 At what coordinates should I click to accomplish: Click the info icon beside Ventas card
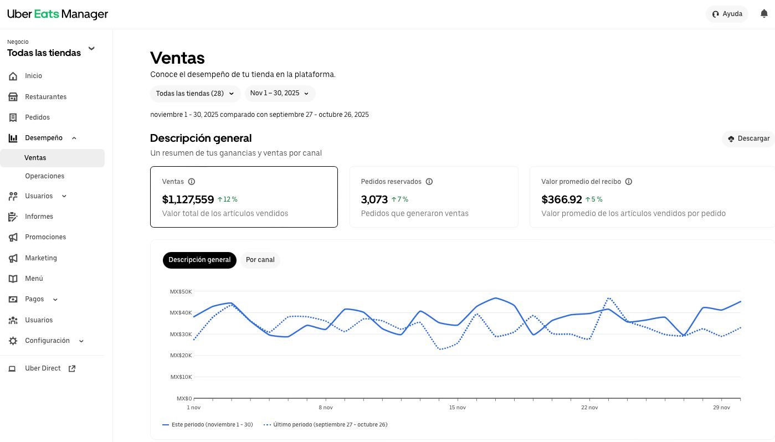point(192,182)
